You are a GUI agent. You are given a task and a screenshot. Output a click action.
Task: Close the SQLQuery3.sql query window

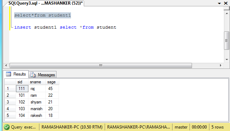coord(226,3)
